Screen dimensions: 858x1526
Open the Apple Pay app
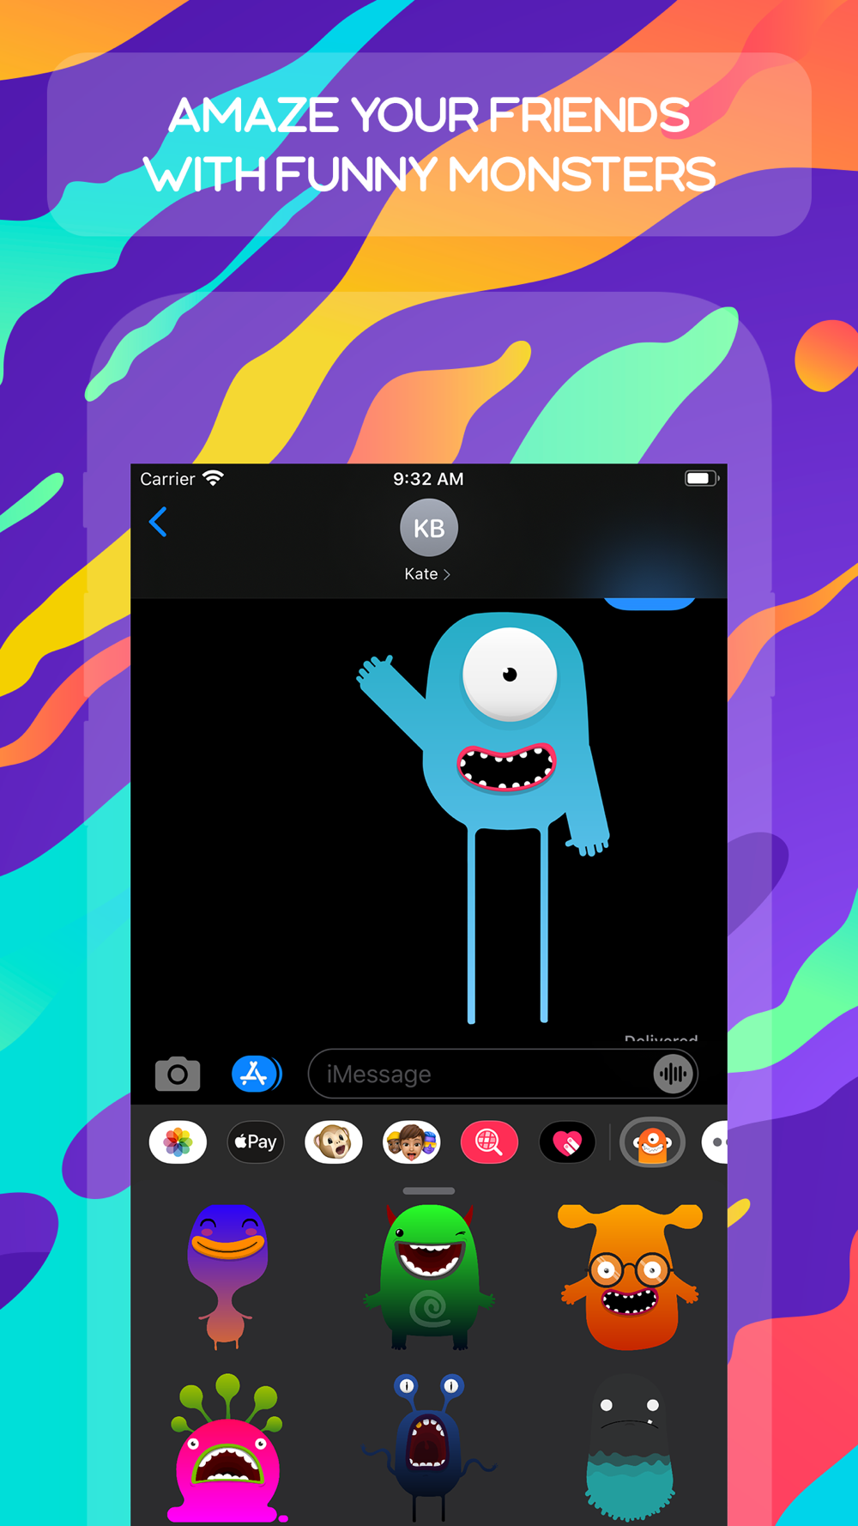tap(256, 1142)
